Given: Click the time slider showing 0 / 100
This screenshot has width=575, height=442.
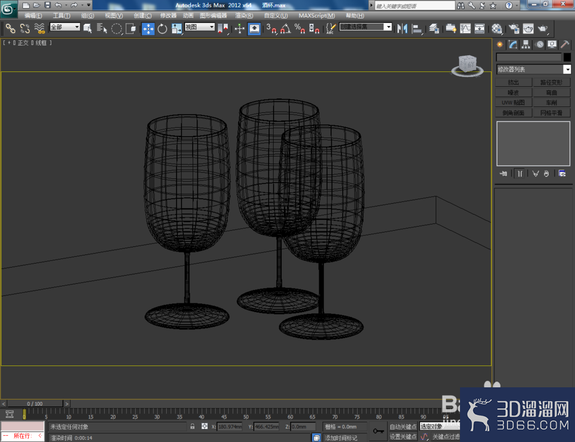Looking at the screenshot, I should tap(35, 403).
